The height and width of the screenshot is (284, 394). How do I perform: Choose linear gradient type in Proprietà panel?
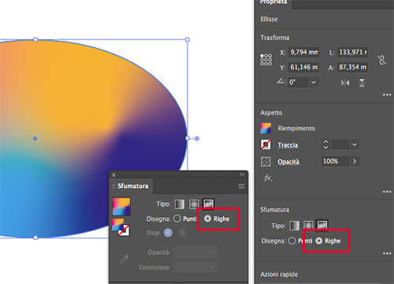295,226
